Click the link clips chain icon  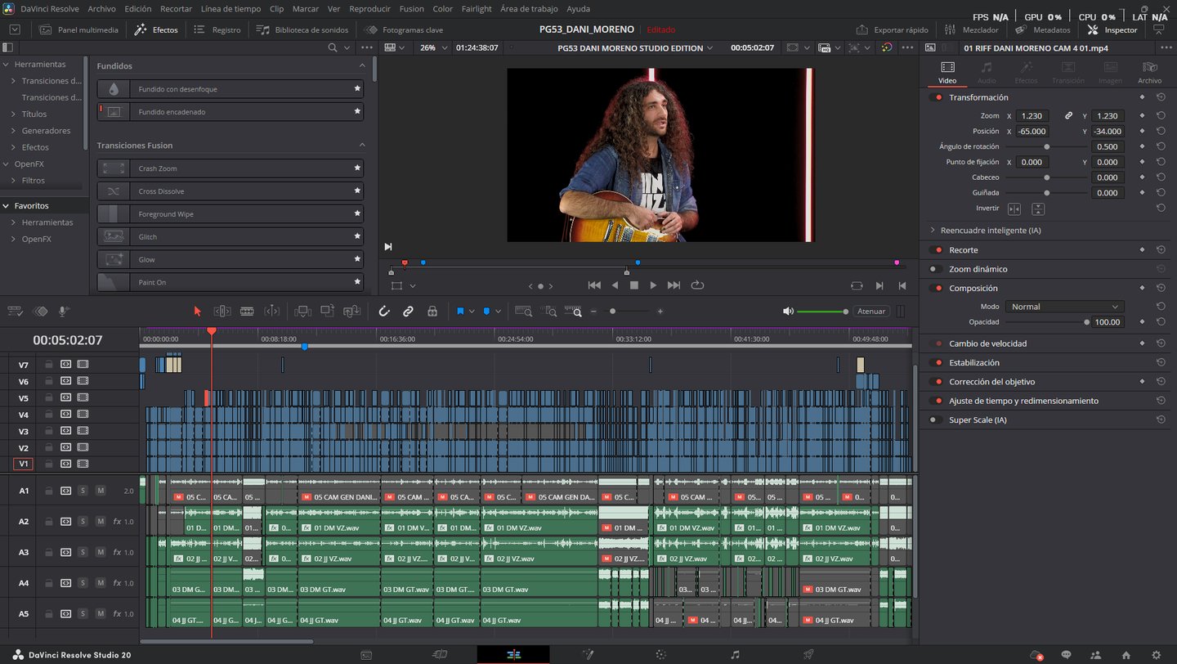(408, 312)
